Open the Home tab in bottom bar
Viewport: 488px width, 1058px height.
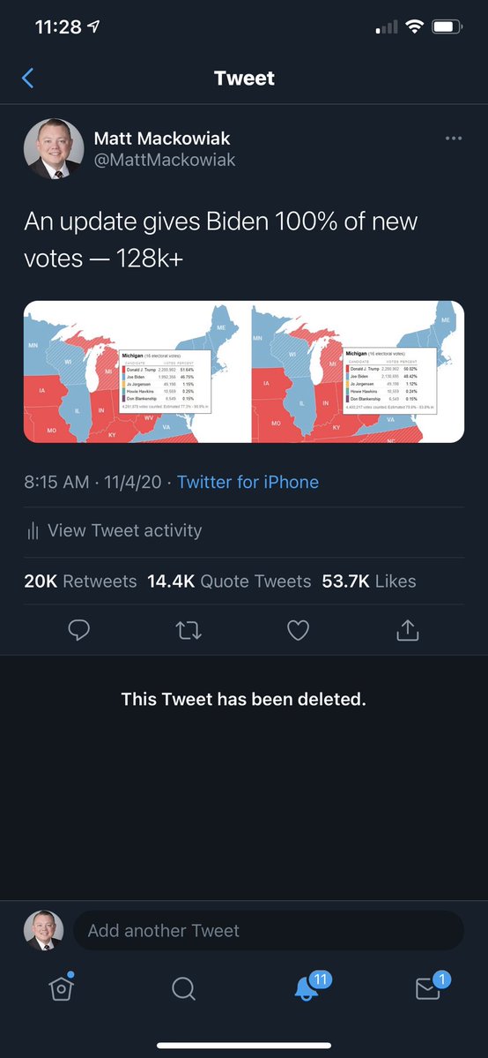62,987
